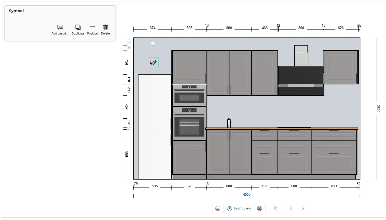Screen dimensions: 386x220
Task: Go to the next wall view arrow
Action: tap(303, 208)
